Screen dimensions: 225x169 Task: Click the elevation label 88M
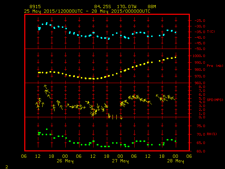point(152,7)
